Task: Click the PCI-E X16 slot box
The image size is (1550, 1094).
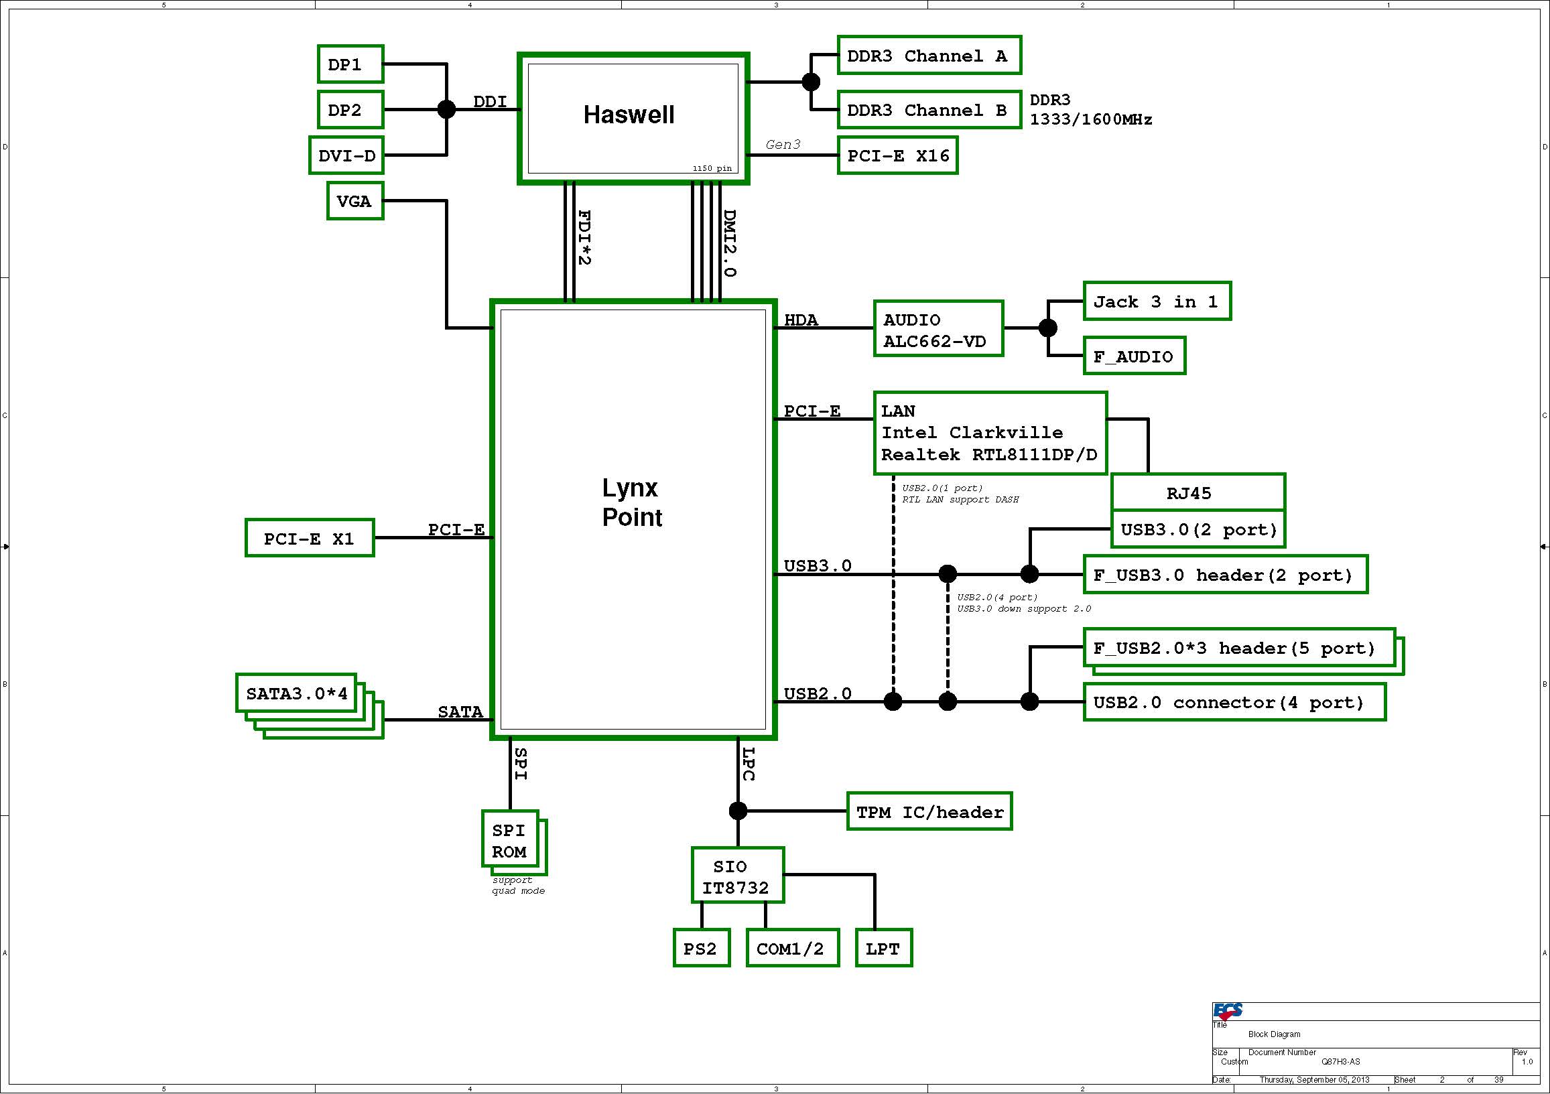Action: [x=897, y=155]
